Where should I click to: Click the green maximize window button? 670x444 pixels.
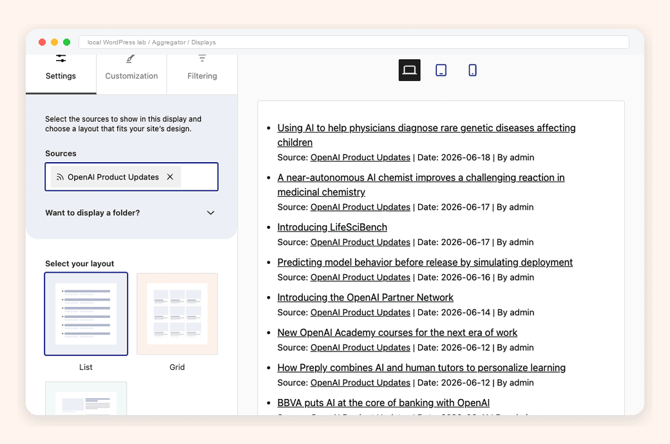[66, 42]
